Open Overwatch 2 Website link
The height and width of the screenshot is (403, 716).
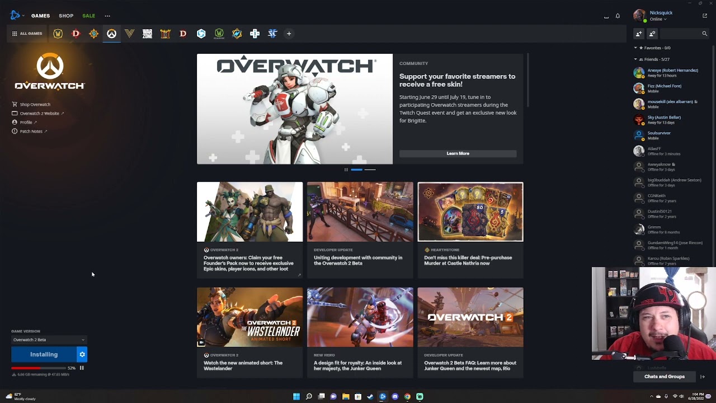point(37,113)
